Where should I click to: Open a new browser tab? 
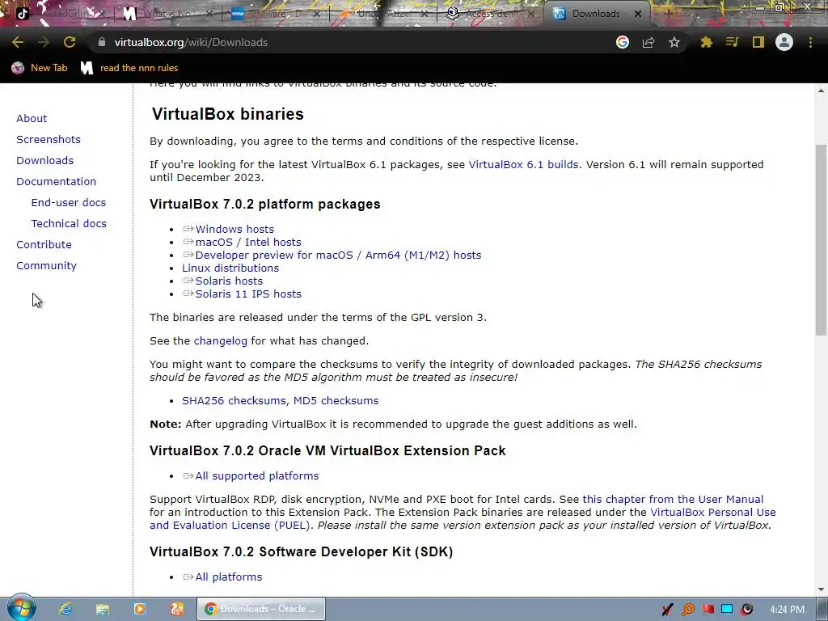(668, 14)
